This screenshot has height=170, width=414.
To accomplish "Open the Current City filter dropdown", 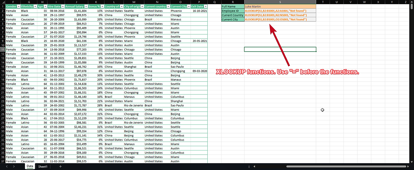I will [189, 6].
